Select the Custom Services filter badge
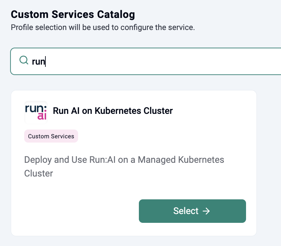Image resolution: width=281 pixels, height=246 pixels. tap(51, 136)
